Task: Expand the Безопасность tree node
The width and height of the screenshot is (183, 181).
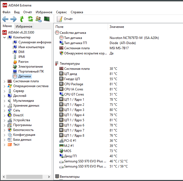Action: [4, 130]
